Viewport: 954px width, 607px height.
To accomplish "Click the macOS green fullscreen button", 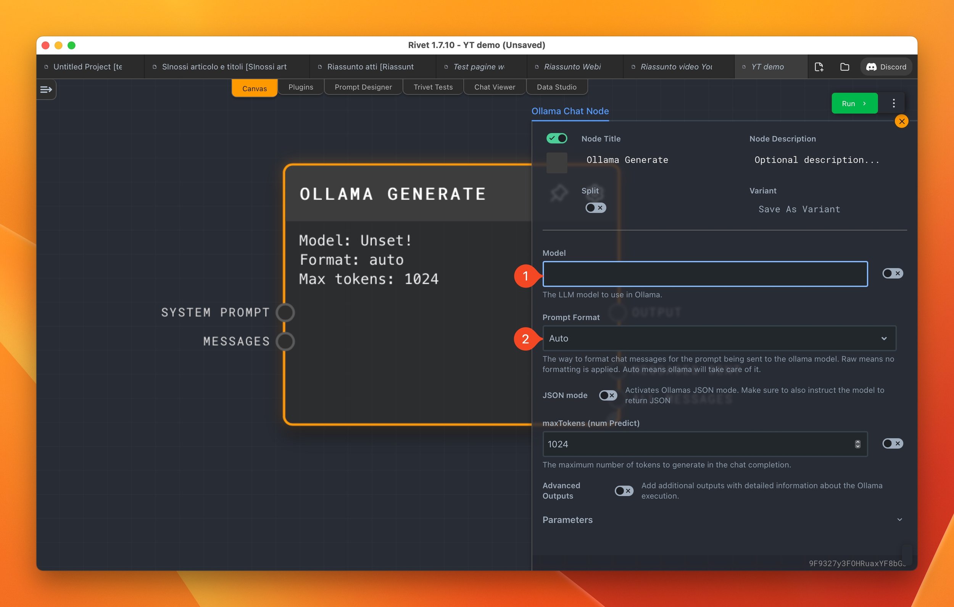I will coord(71,45).
